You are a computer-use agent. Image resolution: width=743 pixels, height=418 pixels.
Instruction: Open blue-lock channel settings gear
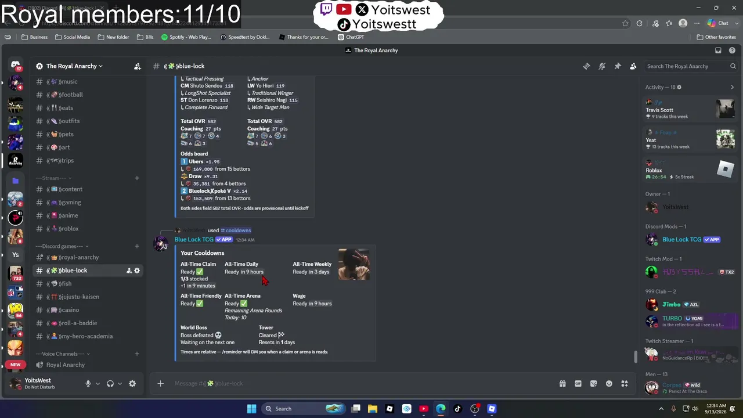(137, 271)
